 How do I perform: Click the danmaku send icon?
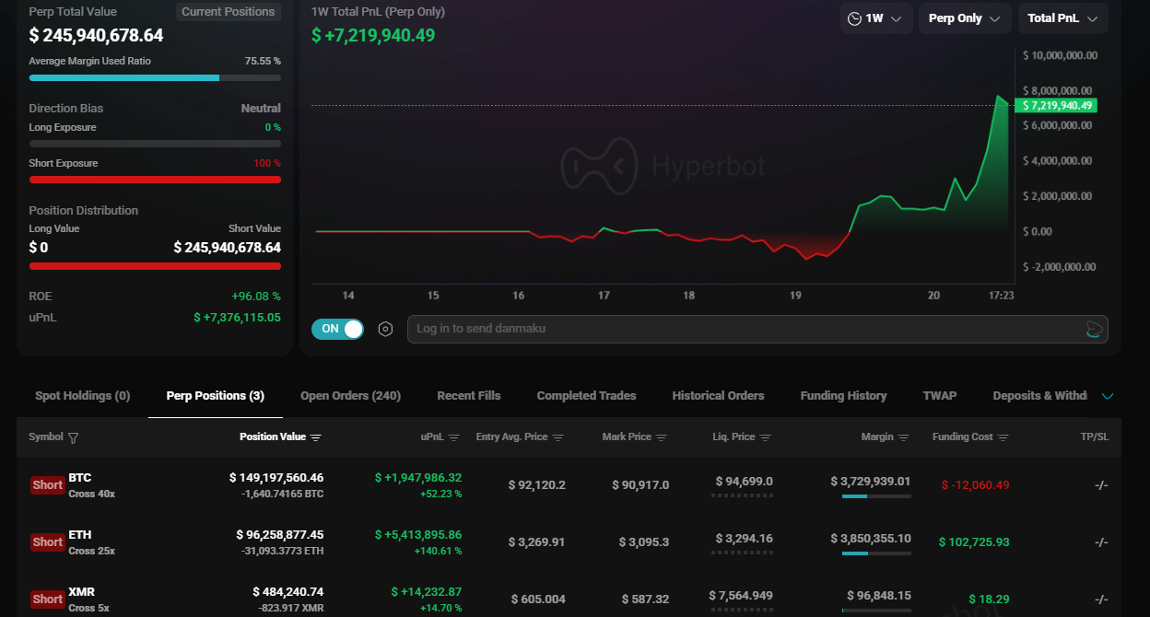(1094, 330)
